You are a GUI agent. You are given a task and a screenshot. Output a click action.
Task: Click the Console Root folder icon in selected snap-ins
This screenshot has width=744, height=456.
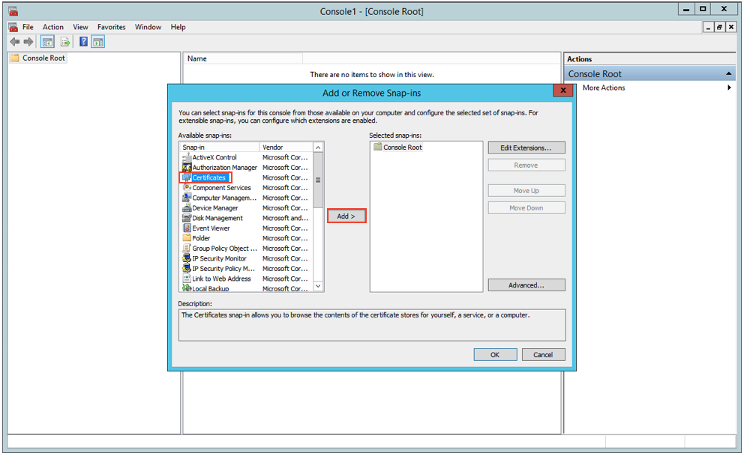[x=378, y=147]
